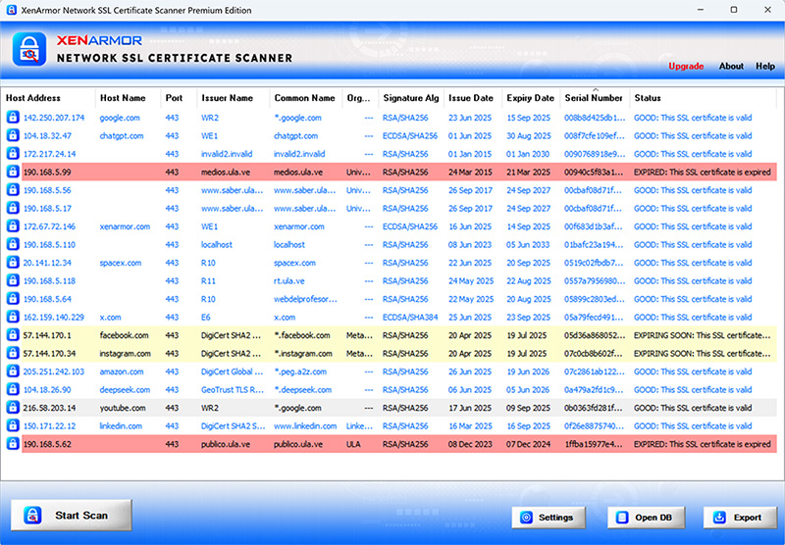
Task: Click expiry date 07 Dec 2024
Action: tap(528, 444)
